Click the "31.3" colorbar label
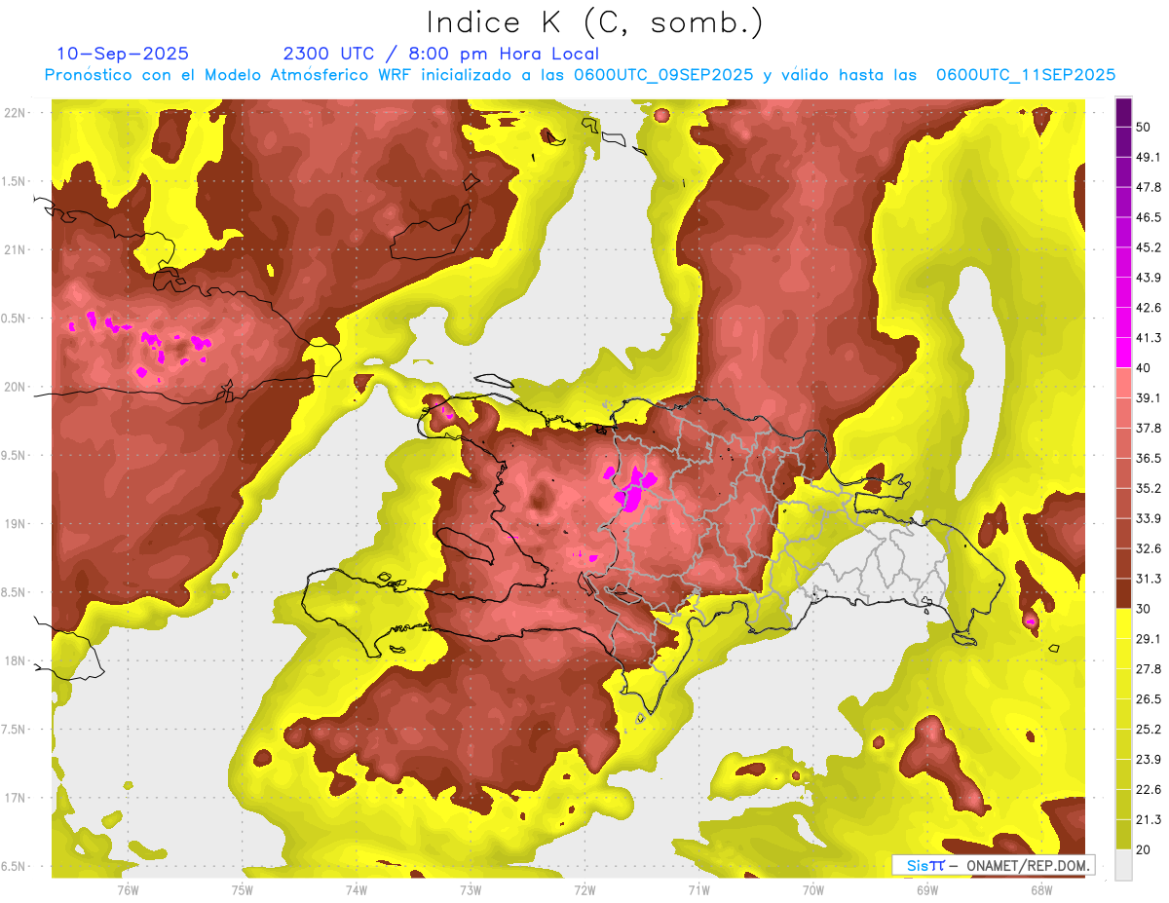This screenshot has width=1169, height=903. click(1149, 579)
